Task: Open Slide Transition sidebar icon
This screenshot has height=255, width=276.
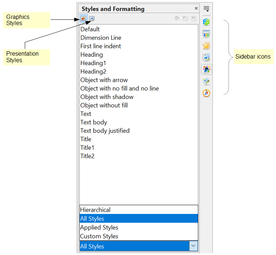Action: click(206, 57)
